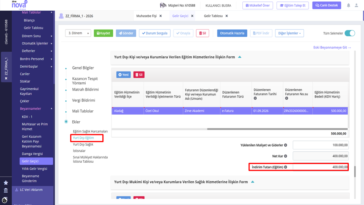Collapse the Yurt Dışı Eğitim form section

(x=240, y=57)
